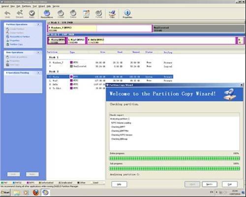Click the Next button in the wizard
Viewport: 246px width, 197px height.
pyautogui.click(x=210, y=184)
